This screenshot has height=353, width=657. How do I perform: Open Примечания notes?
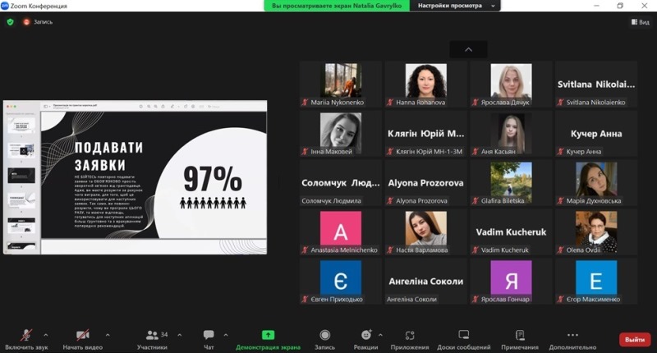click(520, 339)
